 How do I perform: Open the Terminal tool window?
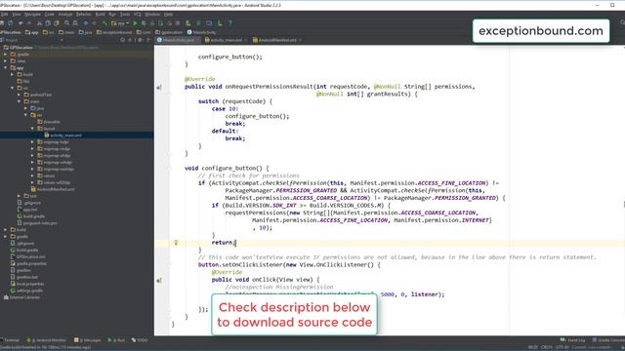coord(10,340)
